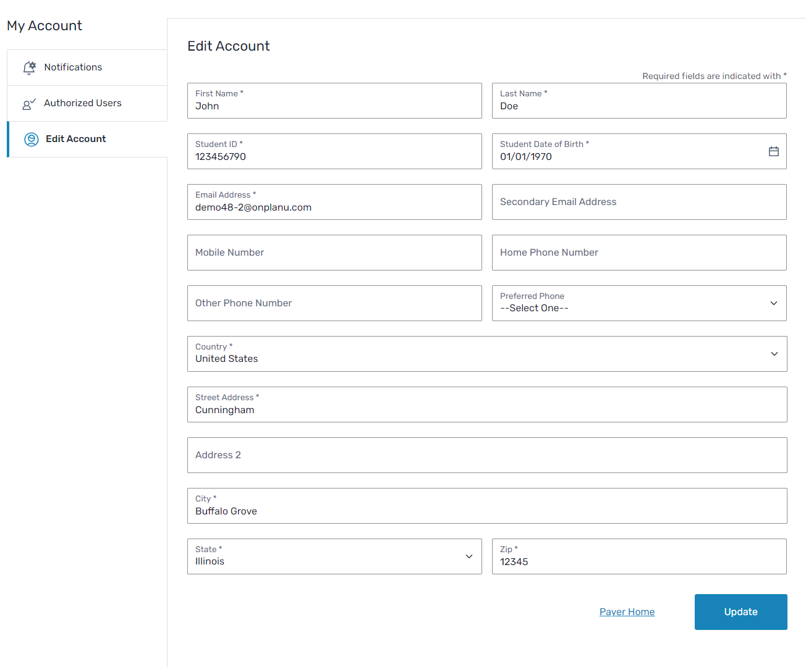Follow the Payer Home link
The width and height of the screenshot is (806, 667).
627,612
